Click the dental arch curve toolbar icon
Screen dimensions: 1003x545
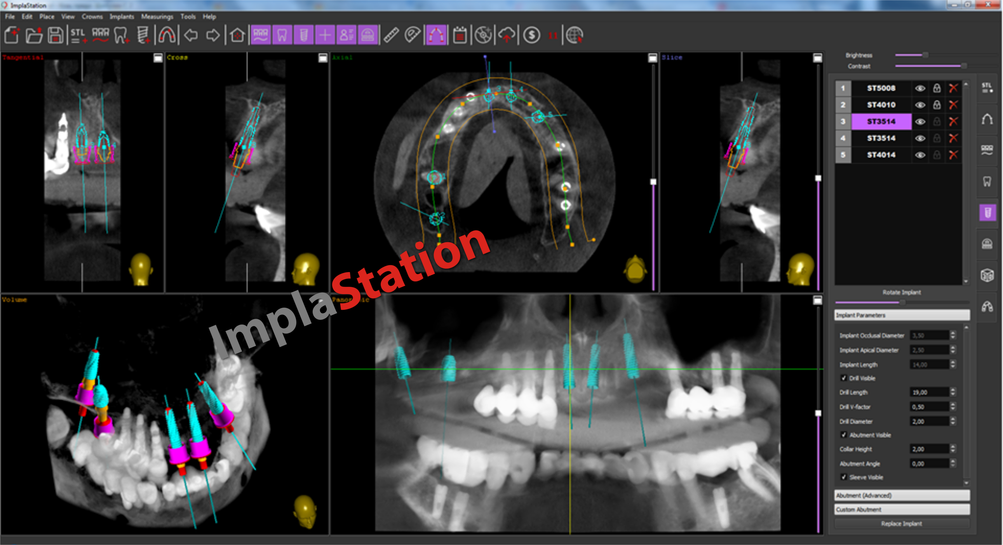[167, 35]
